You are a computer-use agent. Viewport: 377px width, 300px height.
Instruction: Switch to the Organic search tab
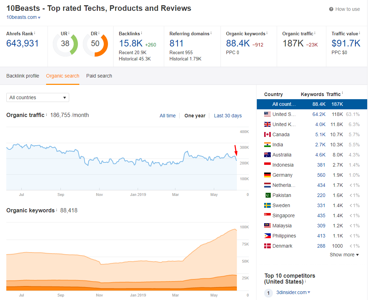pyautogui.click(x=63, y=76)
